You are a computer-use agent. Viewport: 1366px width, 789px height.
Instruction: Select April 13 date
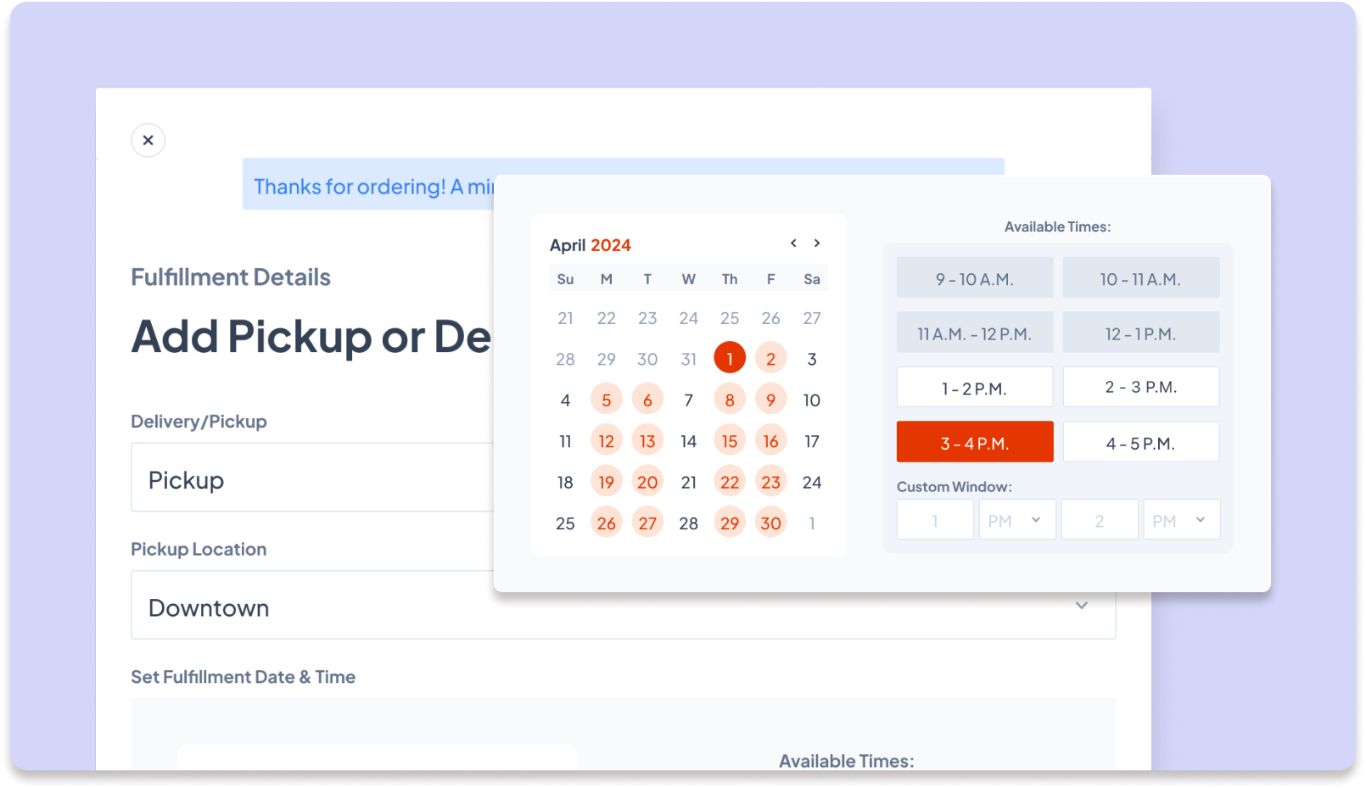point(647,440)
